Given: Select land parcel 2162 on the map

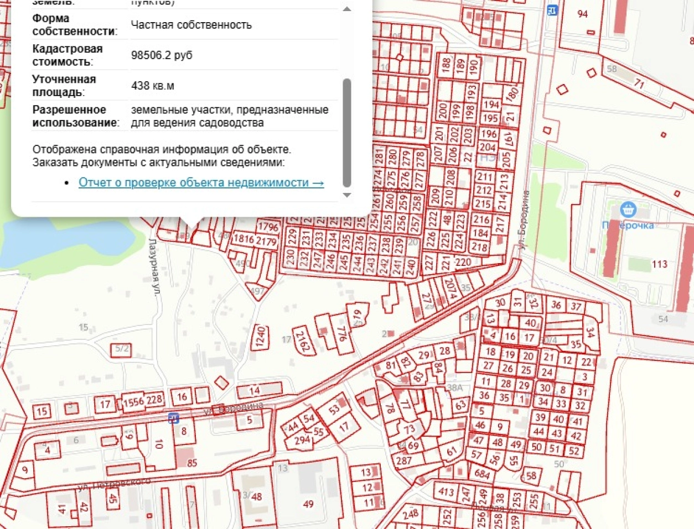Looking at the screenshot, I should [303, 340].
